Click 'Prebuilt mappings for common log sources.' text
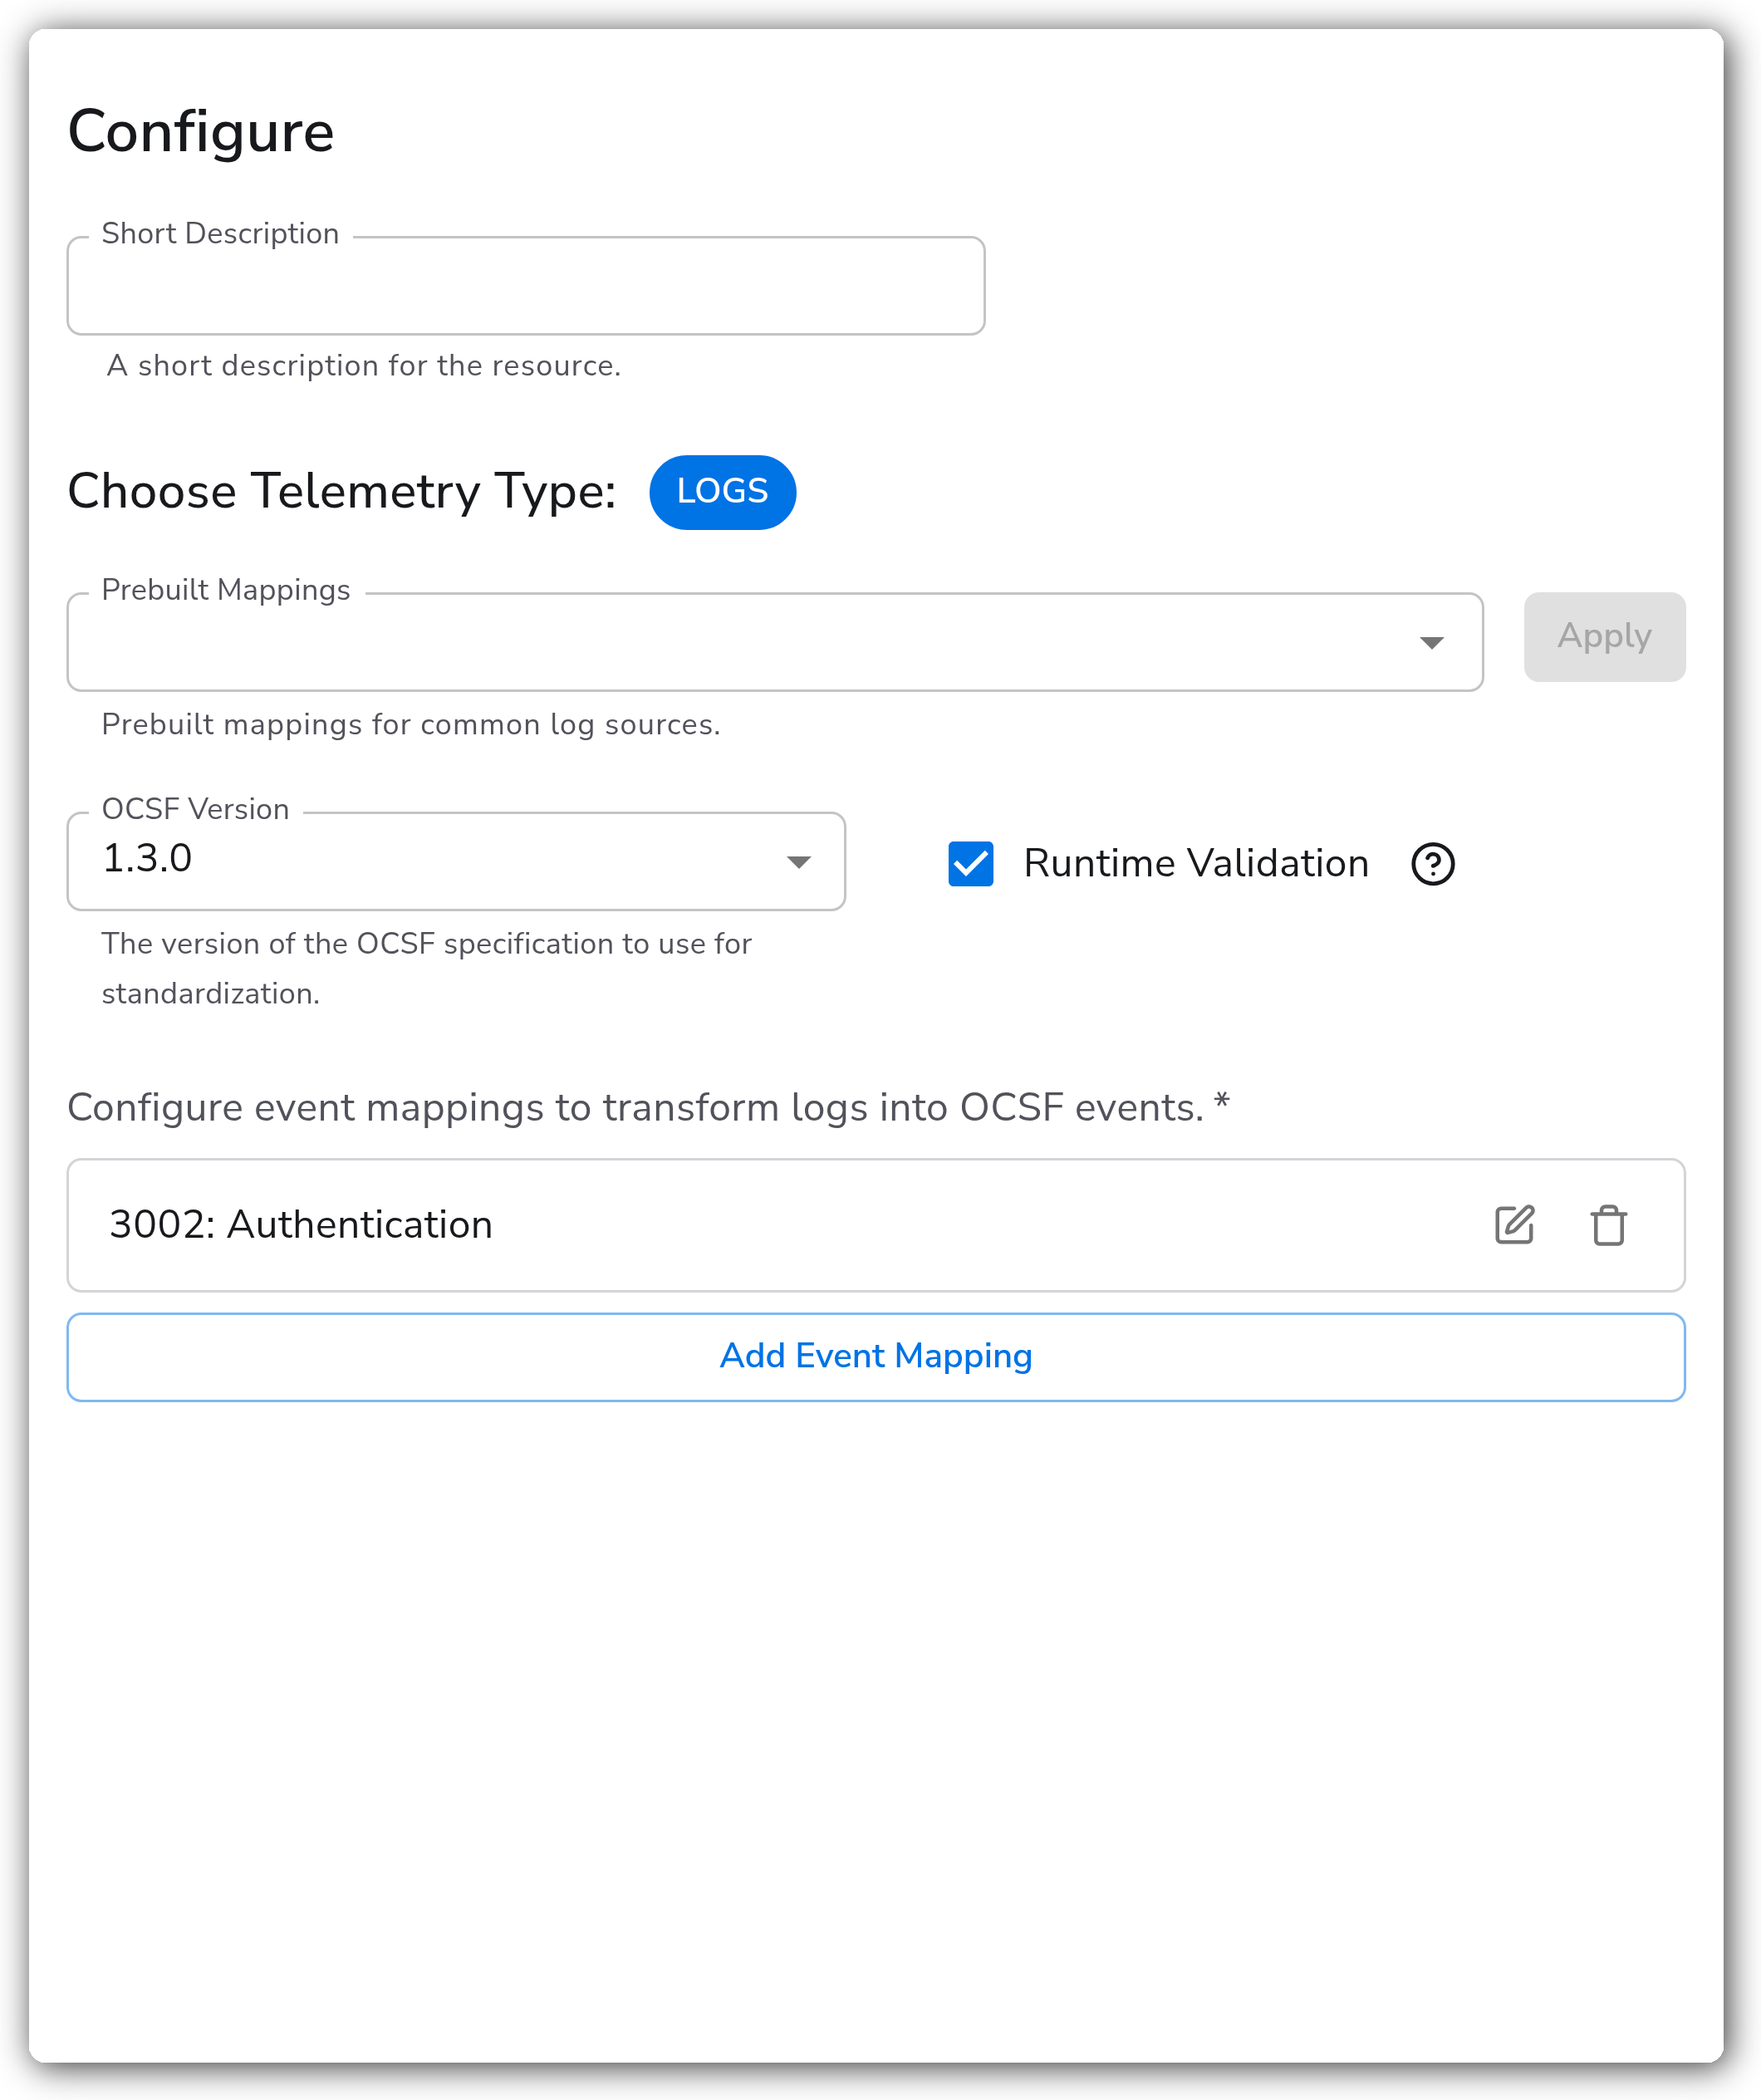 tap(411, 724)
